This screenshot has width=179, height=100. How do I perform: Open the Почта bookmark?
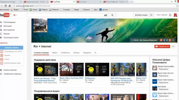point(25,10)
